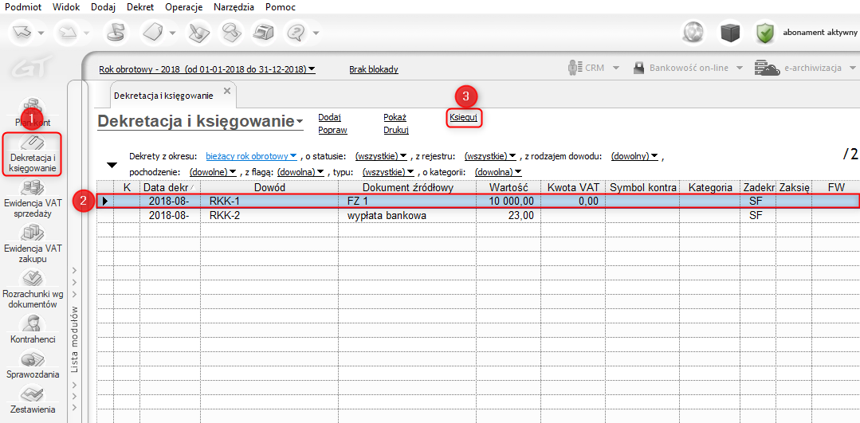
Task: Sort by the Dowód column header
Action: click(269, 187)
